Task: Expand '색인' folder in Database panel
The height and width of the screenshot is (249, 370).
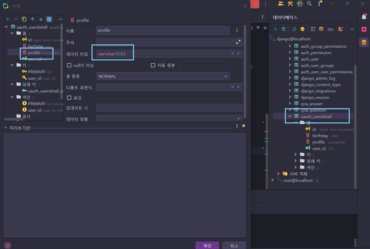Action: tap(296, 167)
